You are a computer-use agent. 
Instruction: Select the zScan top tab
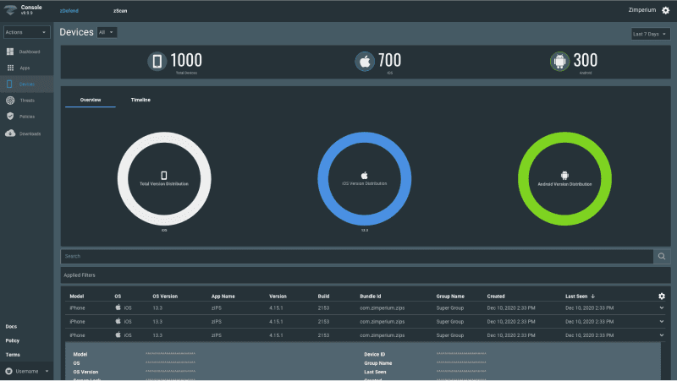pyautogui.click(x=121, y=10)
